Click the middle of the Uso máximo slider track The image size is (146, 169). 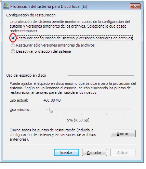(x=89, y=109)
